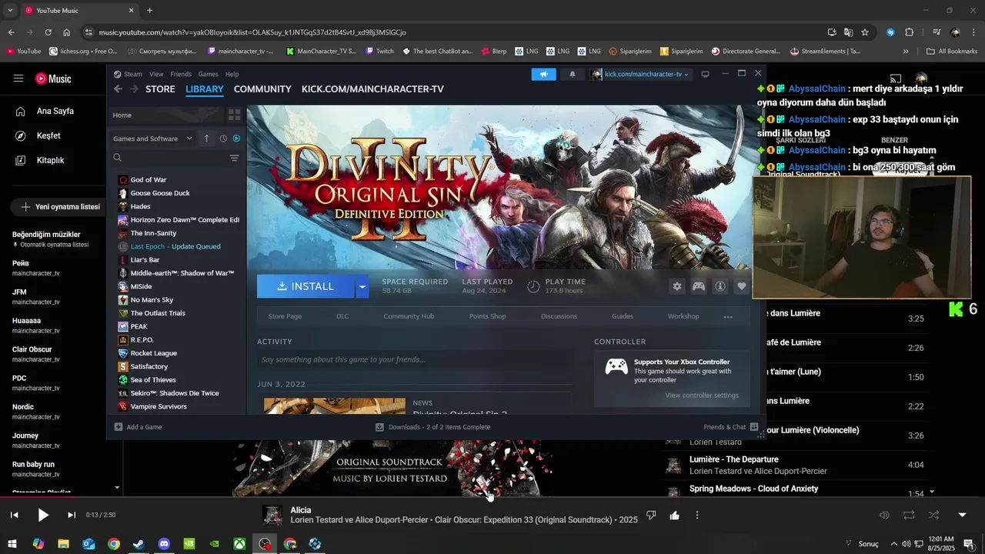Open Steam announcements megaphone button
Viewport: 985px width, 554px height.
543,74
